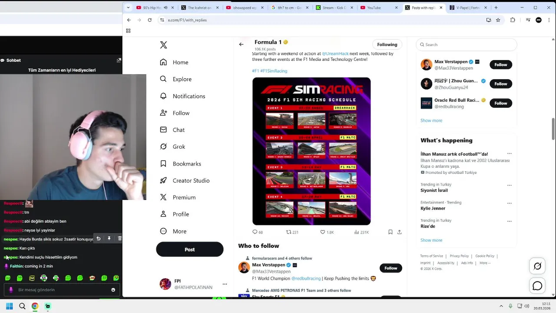This screenshot has height=313, width=556.
Task: Open the #F1SimRacing hashtag
Action: coord(274,71)
